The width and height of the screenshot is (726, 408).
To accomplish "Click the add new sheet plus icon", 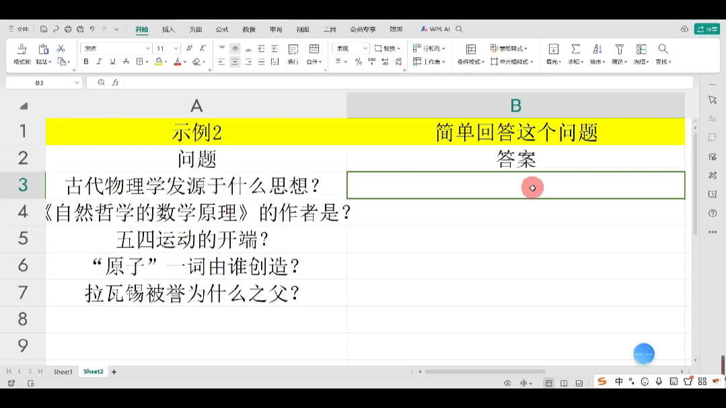I will click(x=114, y=372).
